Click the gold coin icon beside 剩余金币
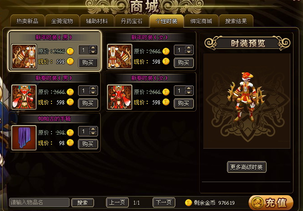303x211 pixels. click(188, 202)
